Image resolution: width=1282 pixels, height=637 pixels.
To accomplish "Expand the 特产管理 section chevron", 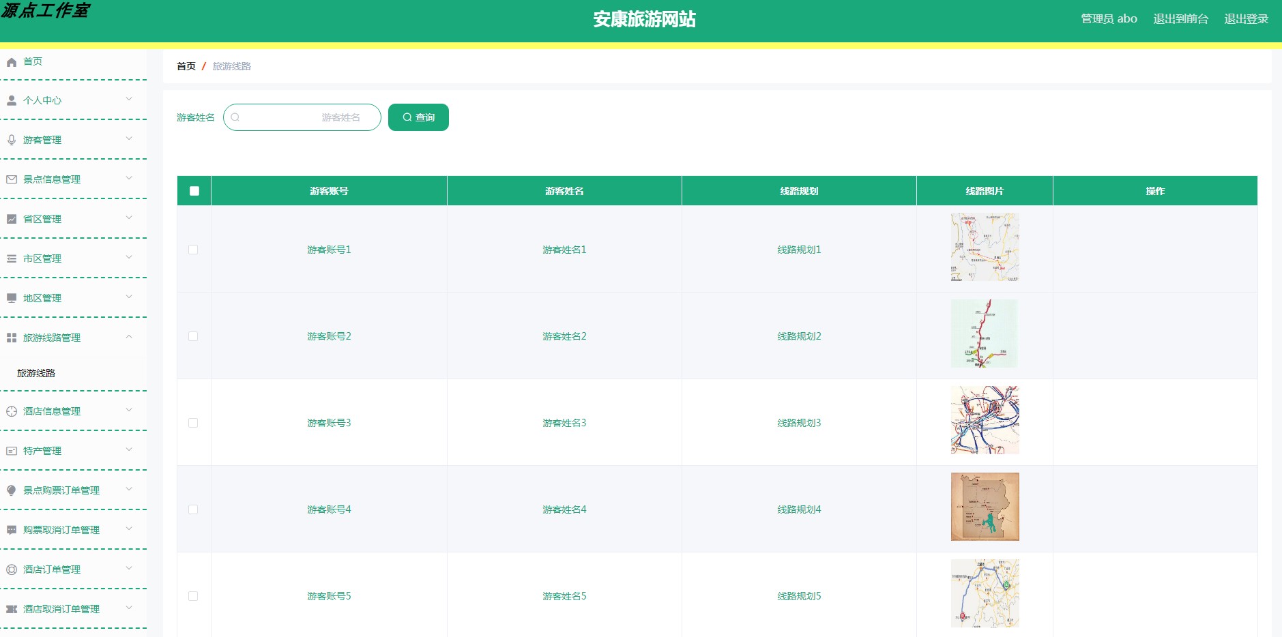I will (x=129, y=450).
